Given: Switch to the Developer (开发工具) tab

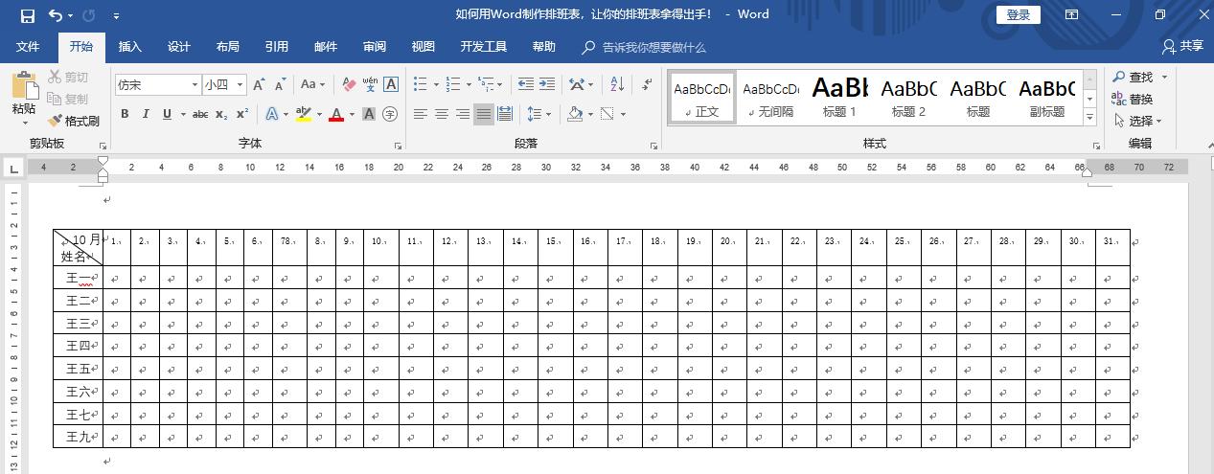Looking at the screenshot, I should point(484,47).
